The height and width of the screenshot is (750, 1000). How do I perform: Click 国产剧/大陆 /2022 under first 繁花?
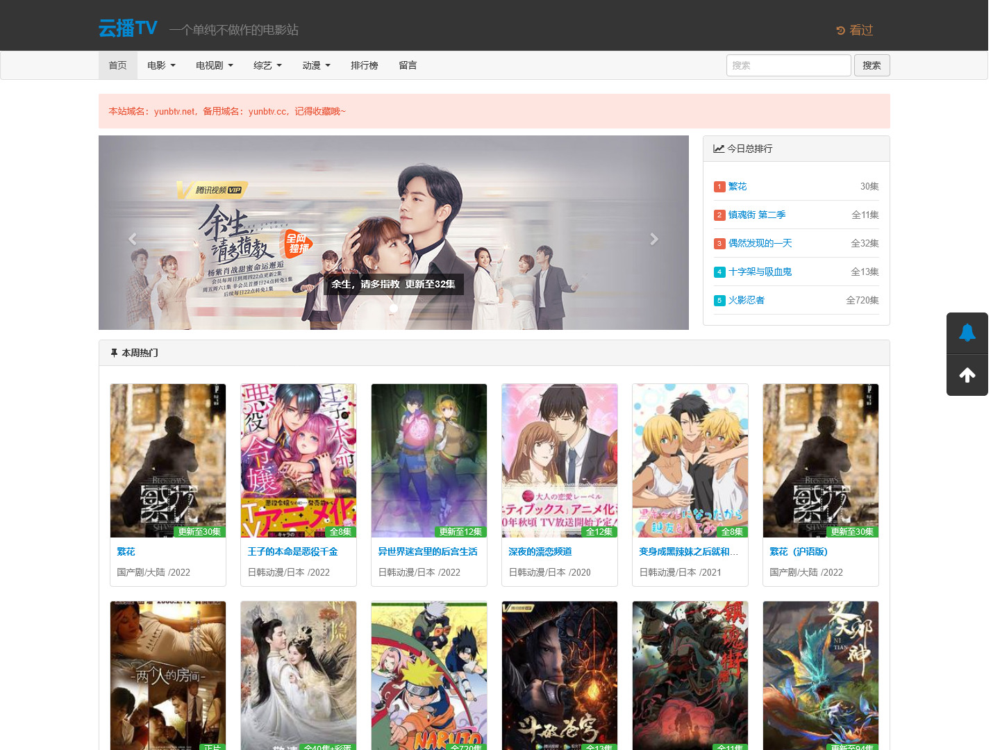pyautogui.click(x=153, y=572)
